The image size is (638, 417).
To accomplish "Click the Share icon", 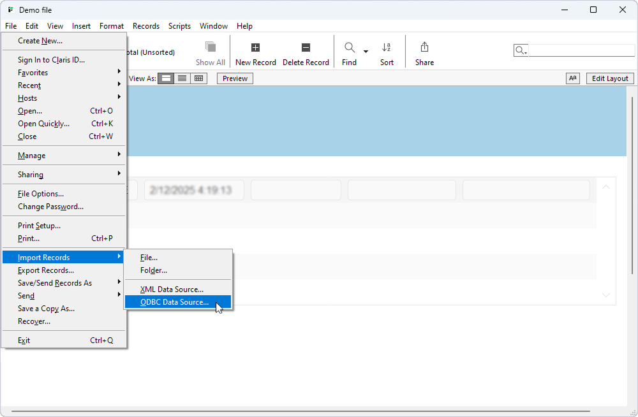I will [424, 47].
